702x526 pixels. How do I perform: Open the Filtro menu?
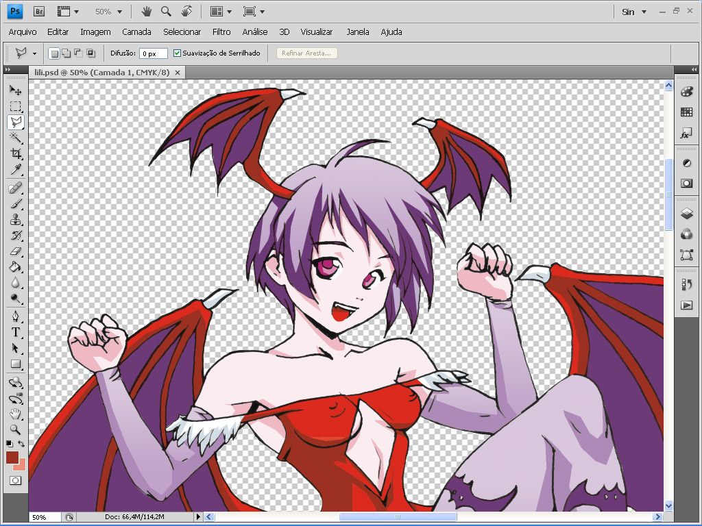click(221, 32)
